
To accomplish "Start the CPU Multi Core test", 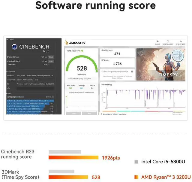I will [51, 57].
